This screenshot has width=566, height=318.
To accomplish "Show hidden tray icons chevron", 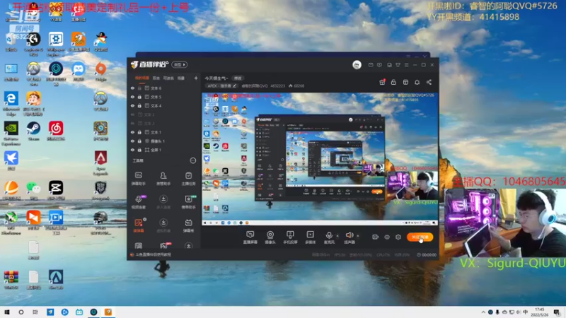I will pos(483,312).
